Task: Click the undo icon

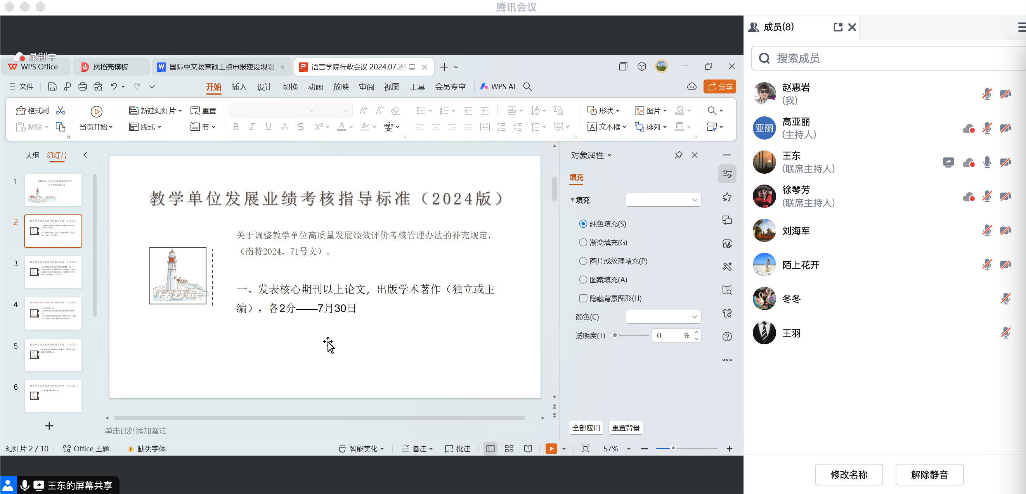Action: click(114, 86)
